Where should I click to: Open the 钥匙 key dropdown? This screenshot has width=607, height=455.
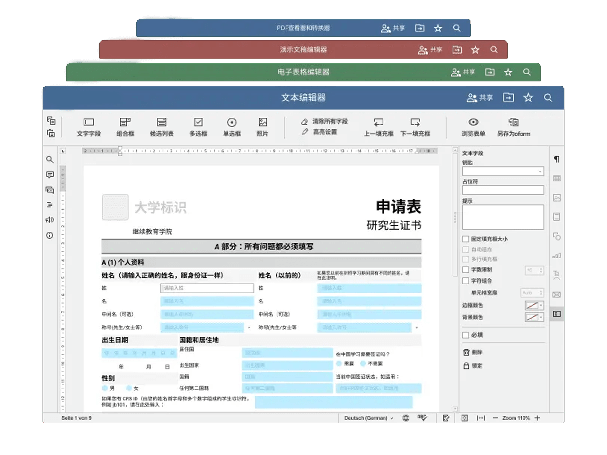click(503, 171)
